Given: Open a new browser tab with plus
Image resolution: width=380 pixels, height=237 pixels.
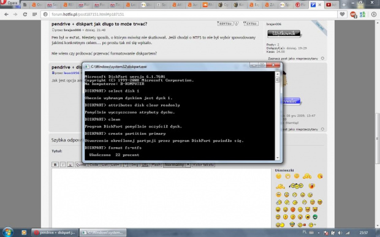Looking at the screenshot, I should [344, 5].
